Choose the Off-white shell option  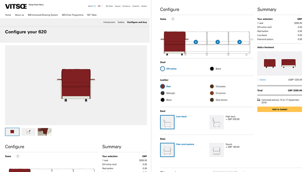pyautogui.click(x=168, y=69)
